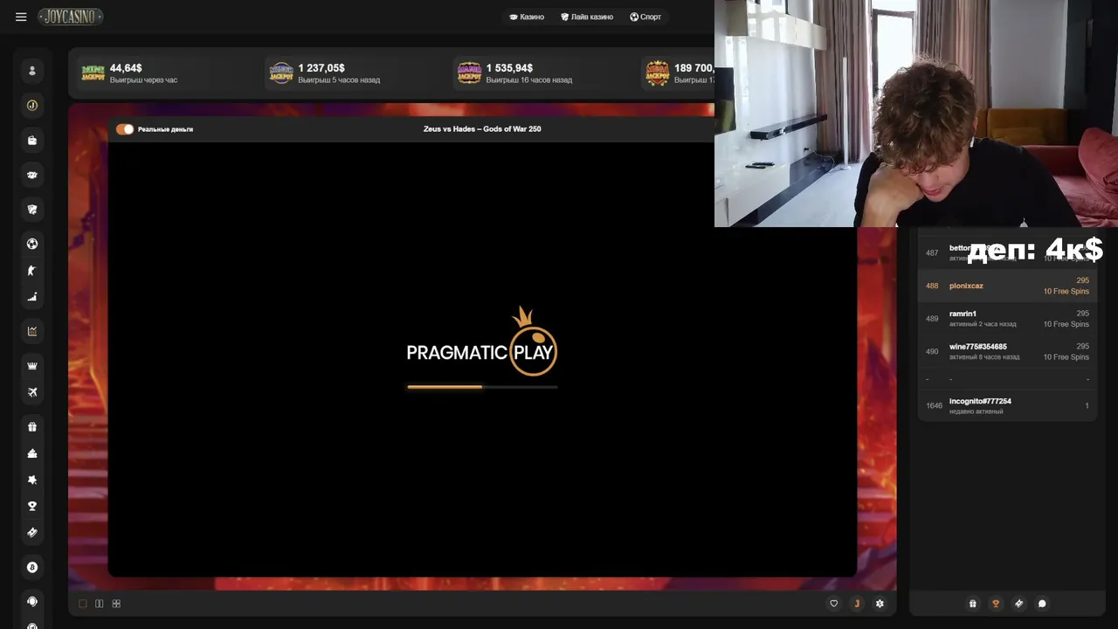Open the slots 777 sidebar icon

tap(32, 176)
